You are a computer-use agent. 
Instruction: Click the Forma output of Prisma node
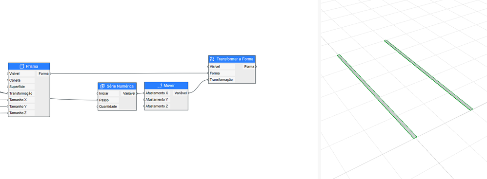(43, 74)
